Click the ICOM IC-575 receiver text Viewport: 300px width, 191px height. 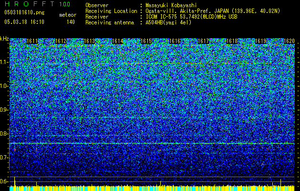191,17
